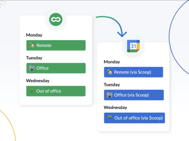The height and width of the screenshot is (141, 189).
Task: Click house emoji on Remote (via Scoop)
Action: (x=109, y=72)
